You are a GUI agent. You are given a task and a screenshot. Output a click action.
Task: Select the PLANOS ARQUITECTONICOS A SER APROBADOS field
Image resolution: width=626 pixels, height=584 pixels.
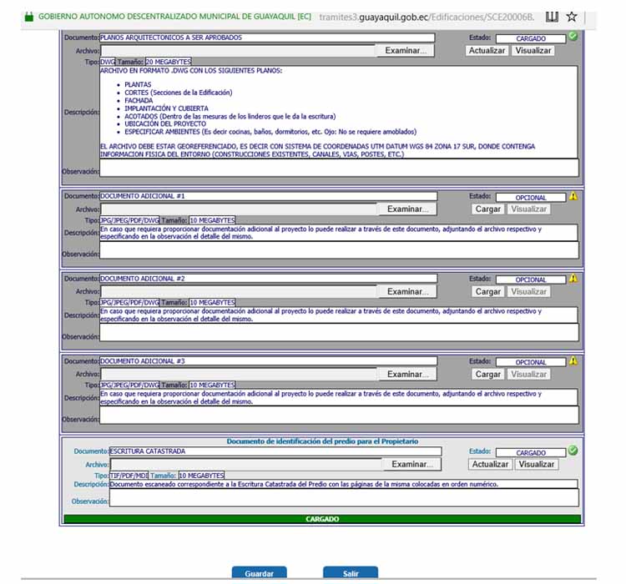point(267,38)
